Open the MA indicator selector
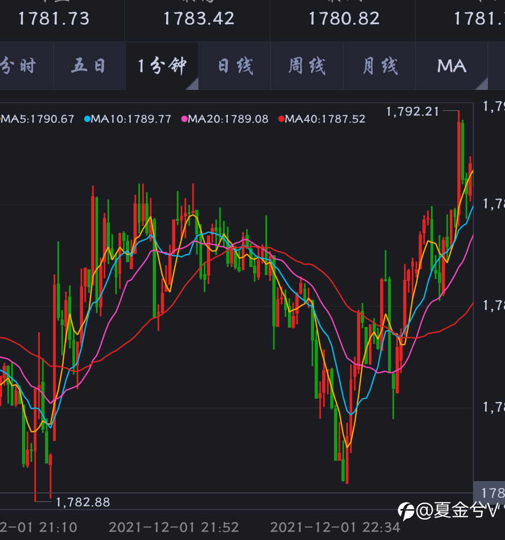Image resolution: width=505 pixels, height=540 pixels. click(x=452, y=66)
